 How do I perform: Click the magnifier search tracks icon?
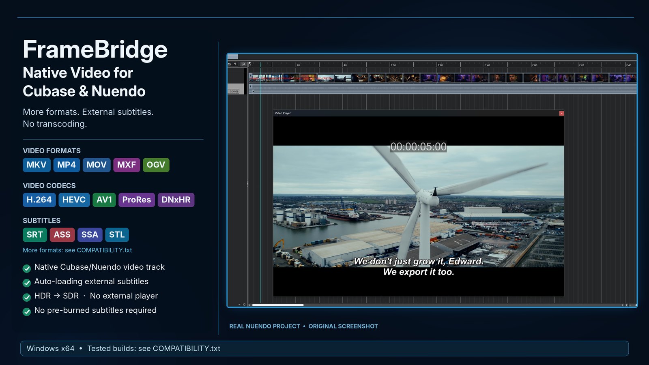pyautogui.click(x=243, y=64)
